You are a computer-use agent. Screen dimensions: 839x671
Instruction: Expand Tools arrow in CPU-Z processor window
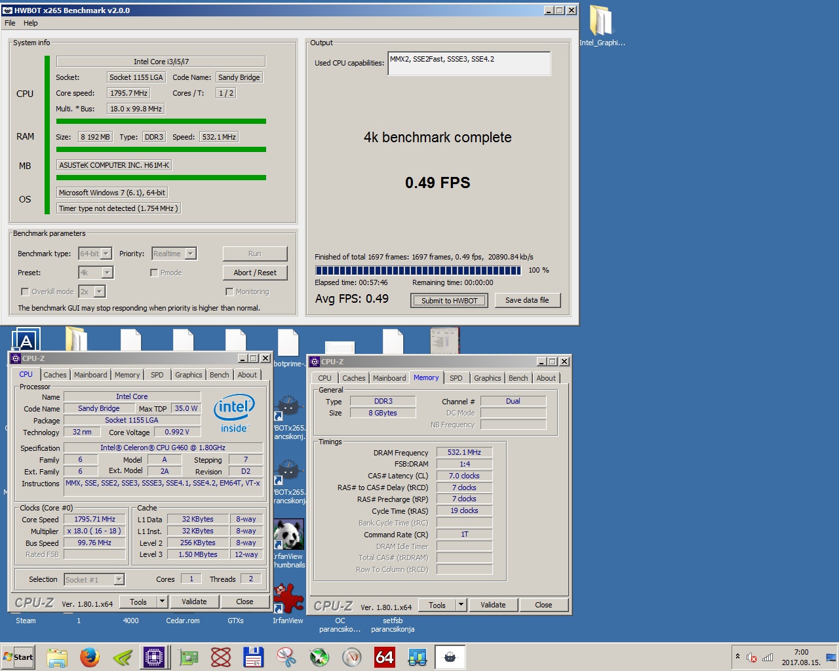tap(163, 602)
